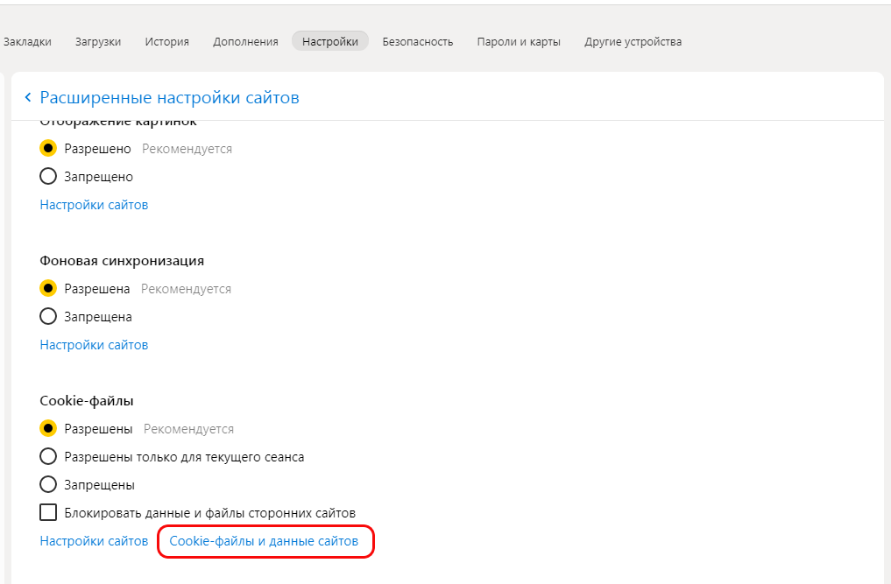Image resolution: width=891 pixels, height=584 pixels.
Task: Open Настройки сайтов under Фоновая синхронизация
Action: [x=94, y=345]
